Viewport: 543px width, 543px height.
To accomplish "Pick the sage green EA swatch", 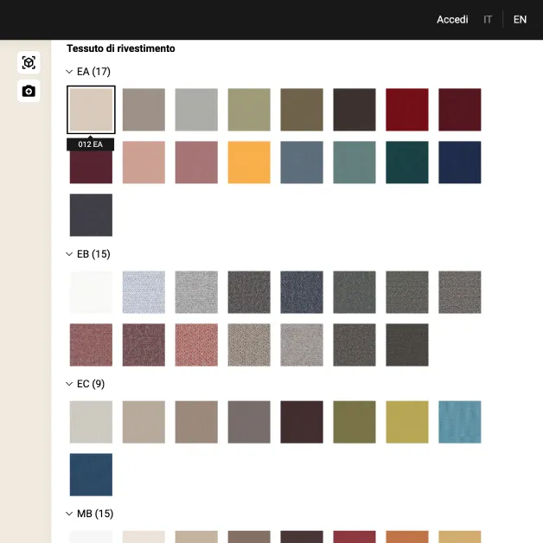I will [x=249, y=110].
